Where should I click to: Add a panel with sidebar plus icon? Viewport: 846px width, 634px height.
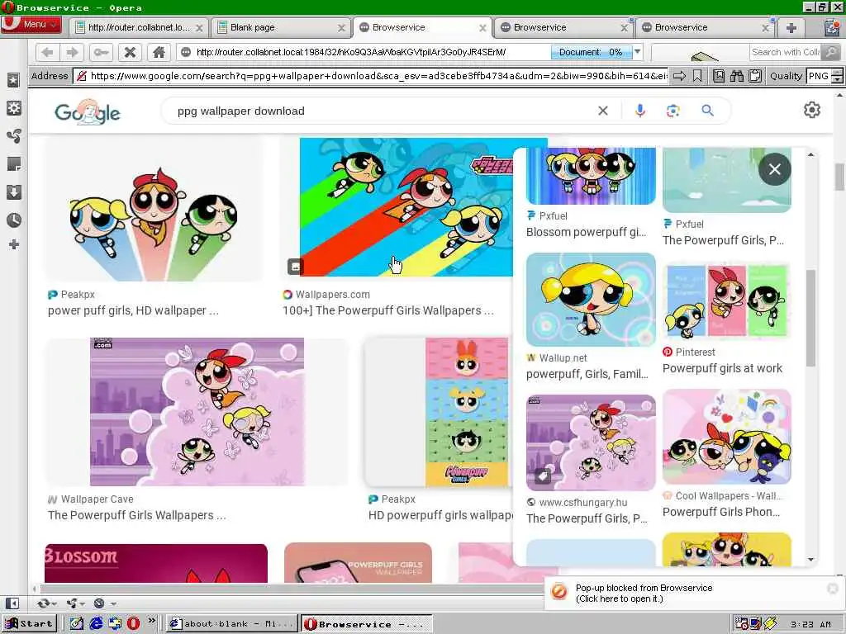point(13,244)
